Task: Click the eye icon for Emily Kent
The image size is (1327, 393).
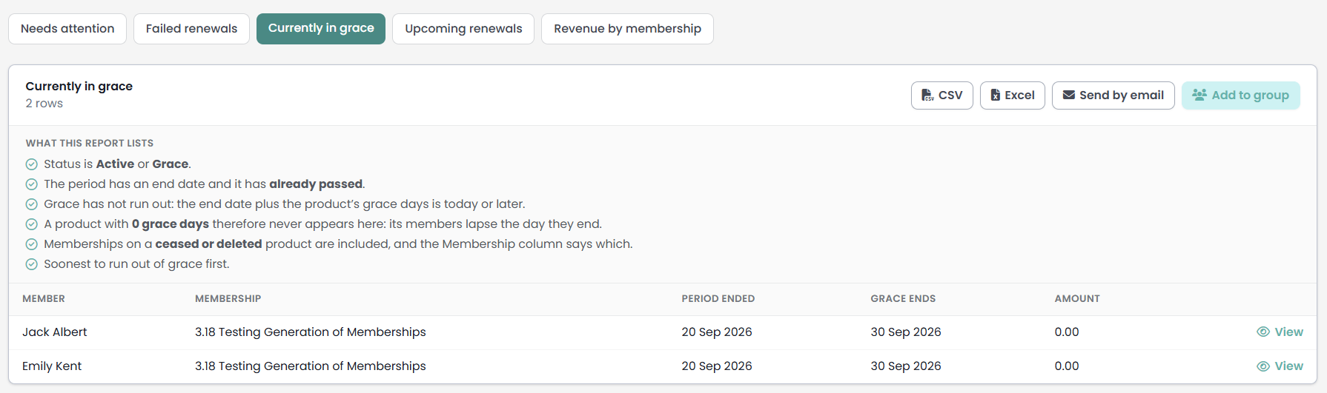Action: click(1263, 366)
